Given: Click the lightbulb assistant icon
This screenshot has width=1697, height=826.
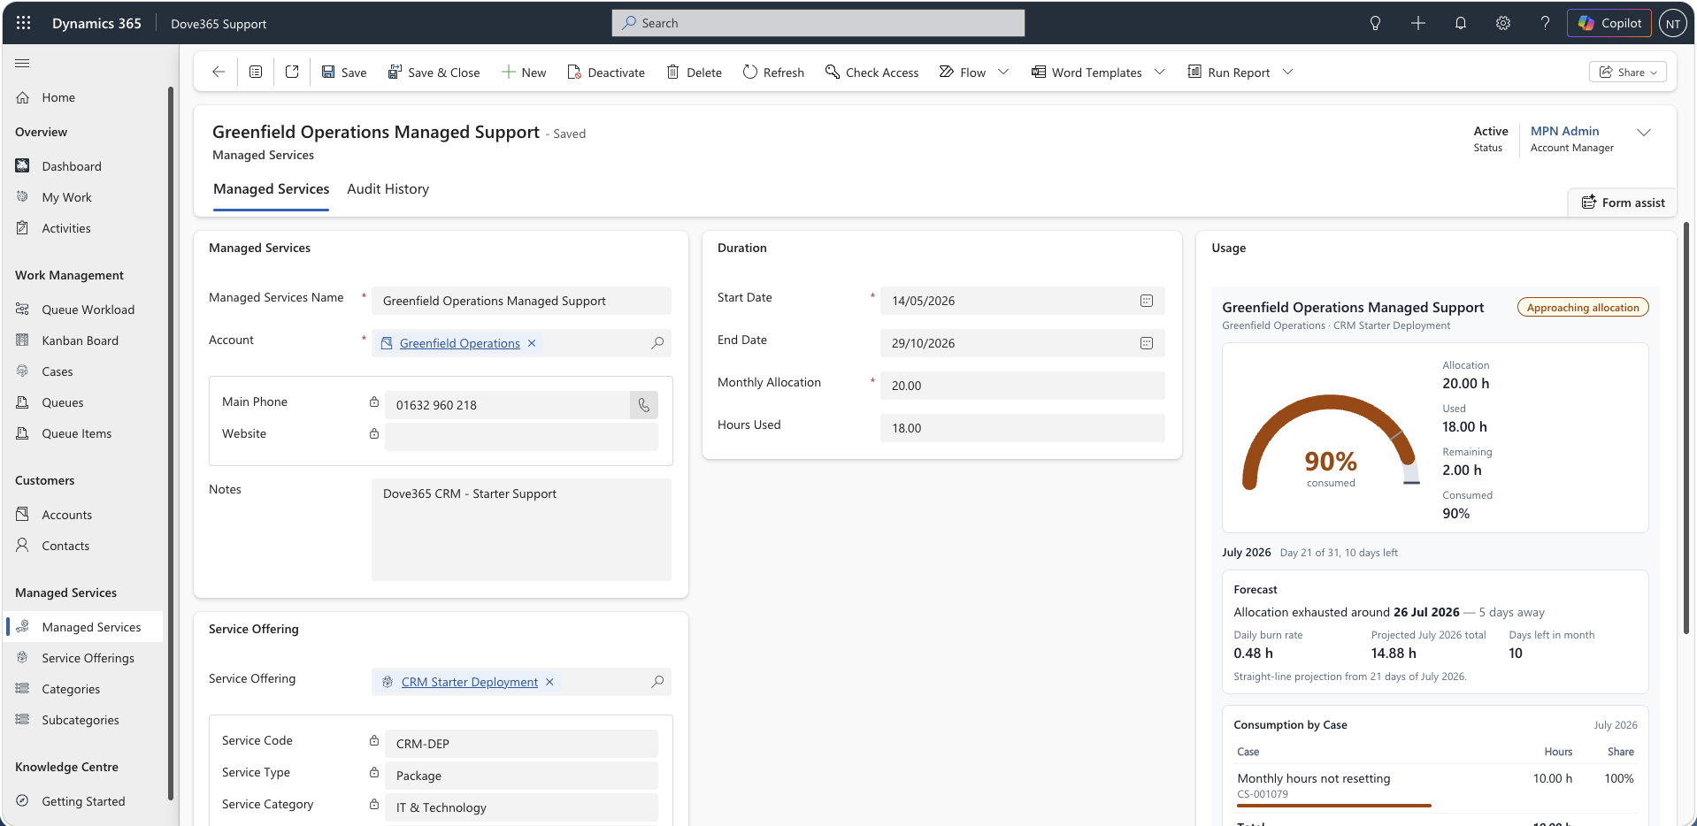Looking at the screenshot, I should [x=1375, y=23].
